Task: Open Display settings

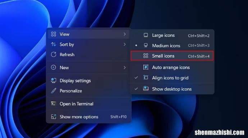Action: click(88, 80)
